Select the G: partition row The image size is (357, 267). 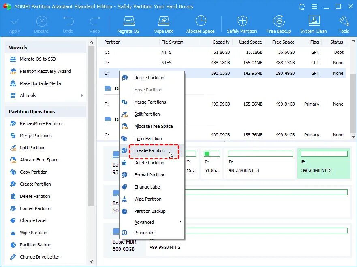pyautogui.click(x=222, y=135)
